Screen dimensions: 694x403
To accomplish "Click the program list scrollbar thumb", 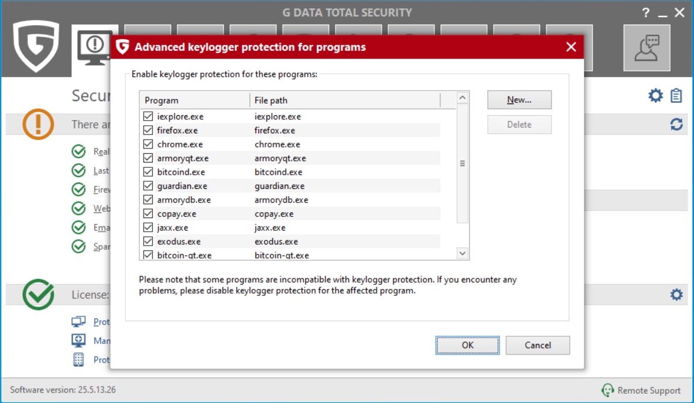I will click(x=463, y=164).
